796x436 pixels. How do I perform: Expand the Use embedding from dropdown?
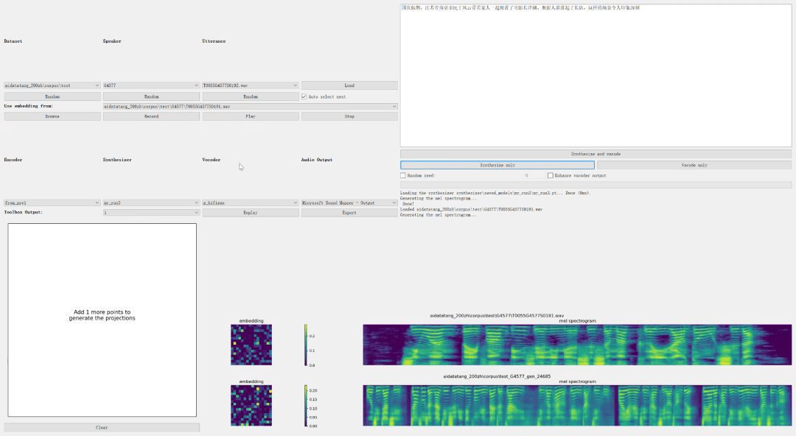[x=251, y=107]
